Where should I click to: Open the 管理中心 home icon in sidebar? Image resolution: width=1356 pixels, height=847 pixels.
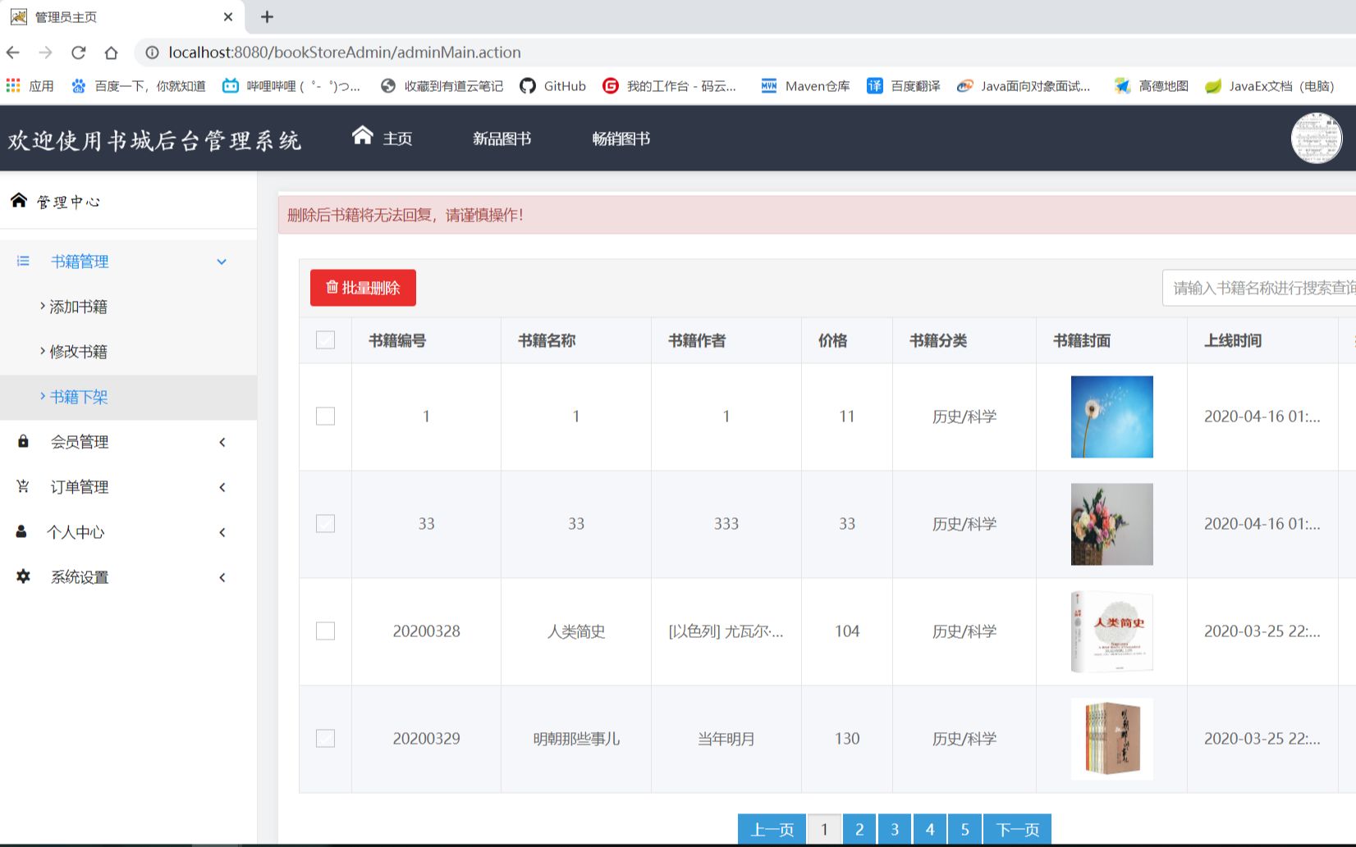[18, 200]
